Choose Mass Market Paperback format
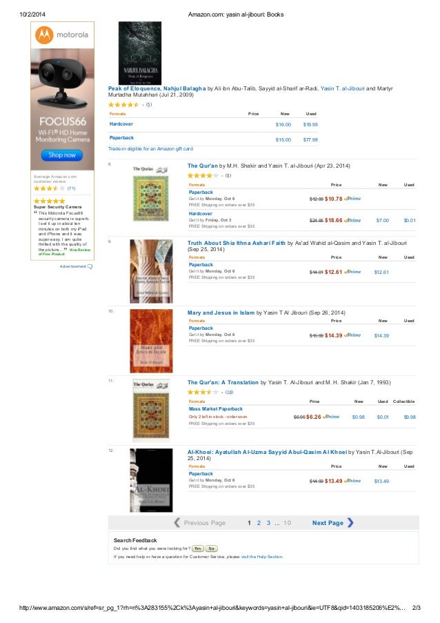440x623 pixels. [216, 409]
